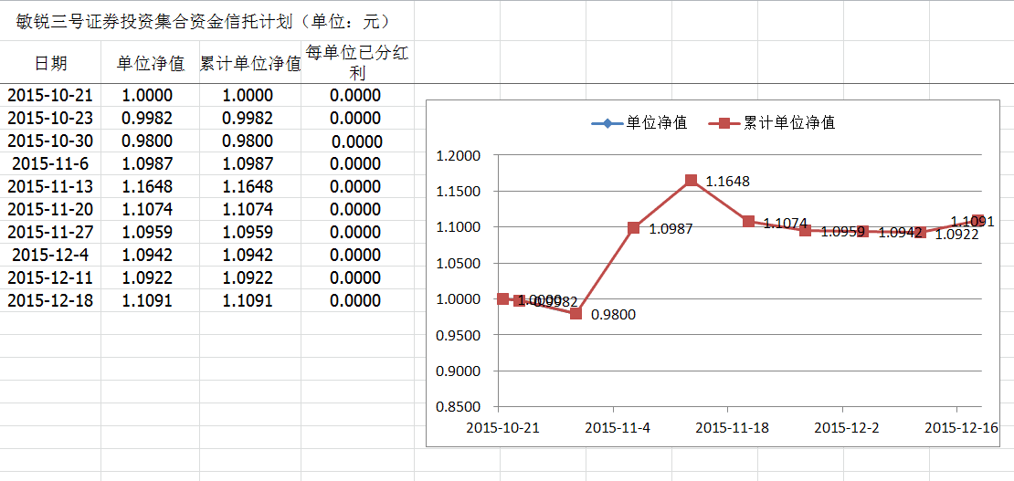Viewport: 1014px width, 481px height.
Task: Click 单位净值 value for 2015-10-30
Action: tap(147, 141)
